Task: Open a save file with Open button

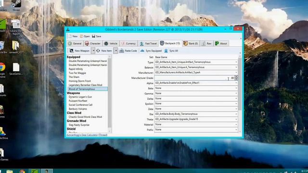Action: (x=85, y=37)
